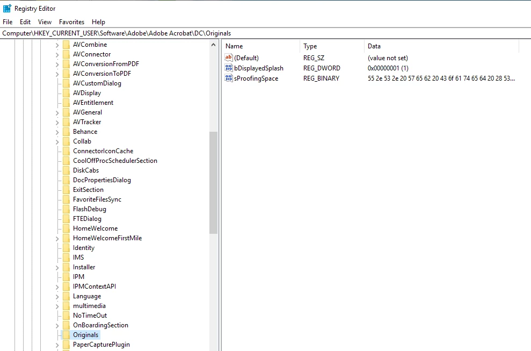
Task: Expand the AVTracker key
Action: [x=57, y=122]
